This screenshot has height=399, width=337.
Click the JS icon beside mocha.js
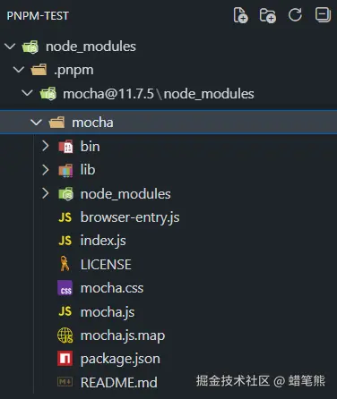pyautogui.click(x=65, y=311)
